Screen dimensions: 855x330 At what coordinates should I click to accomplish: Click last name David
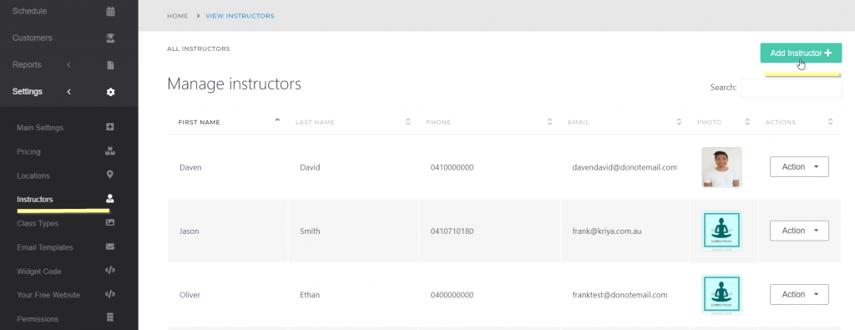[310, 167]
